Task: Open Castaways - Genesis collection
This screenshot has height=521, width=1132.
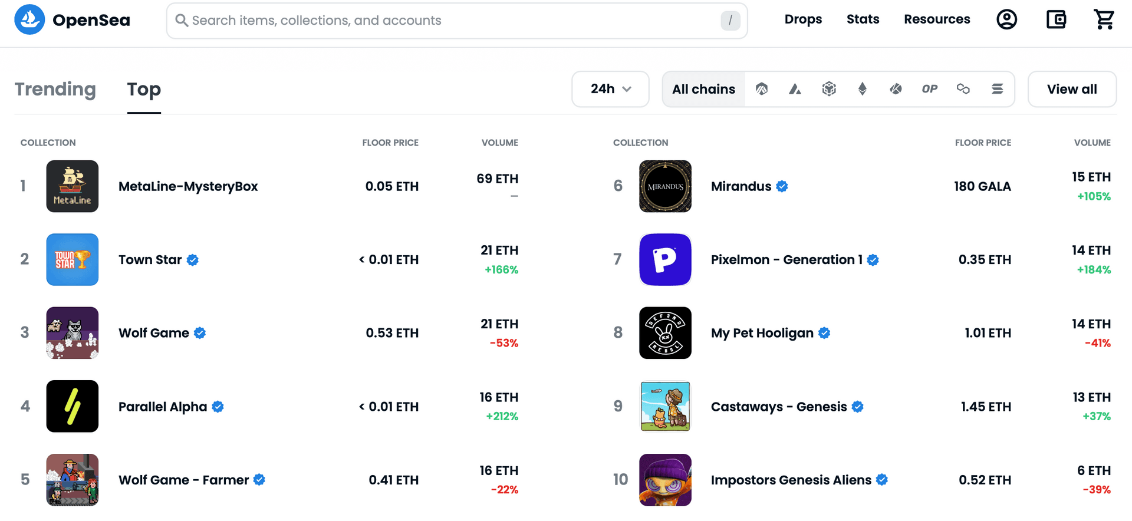Action: 779,407
